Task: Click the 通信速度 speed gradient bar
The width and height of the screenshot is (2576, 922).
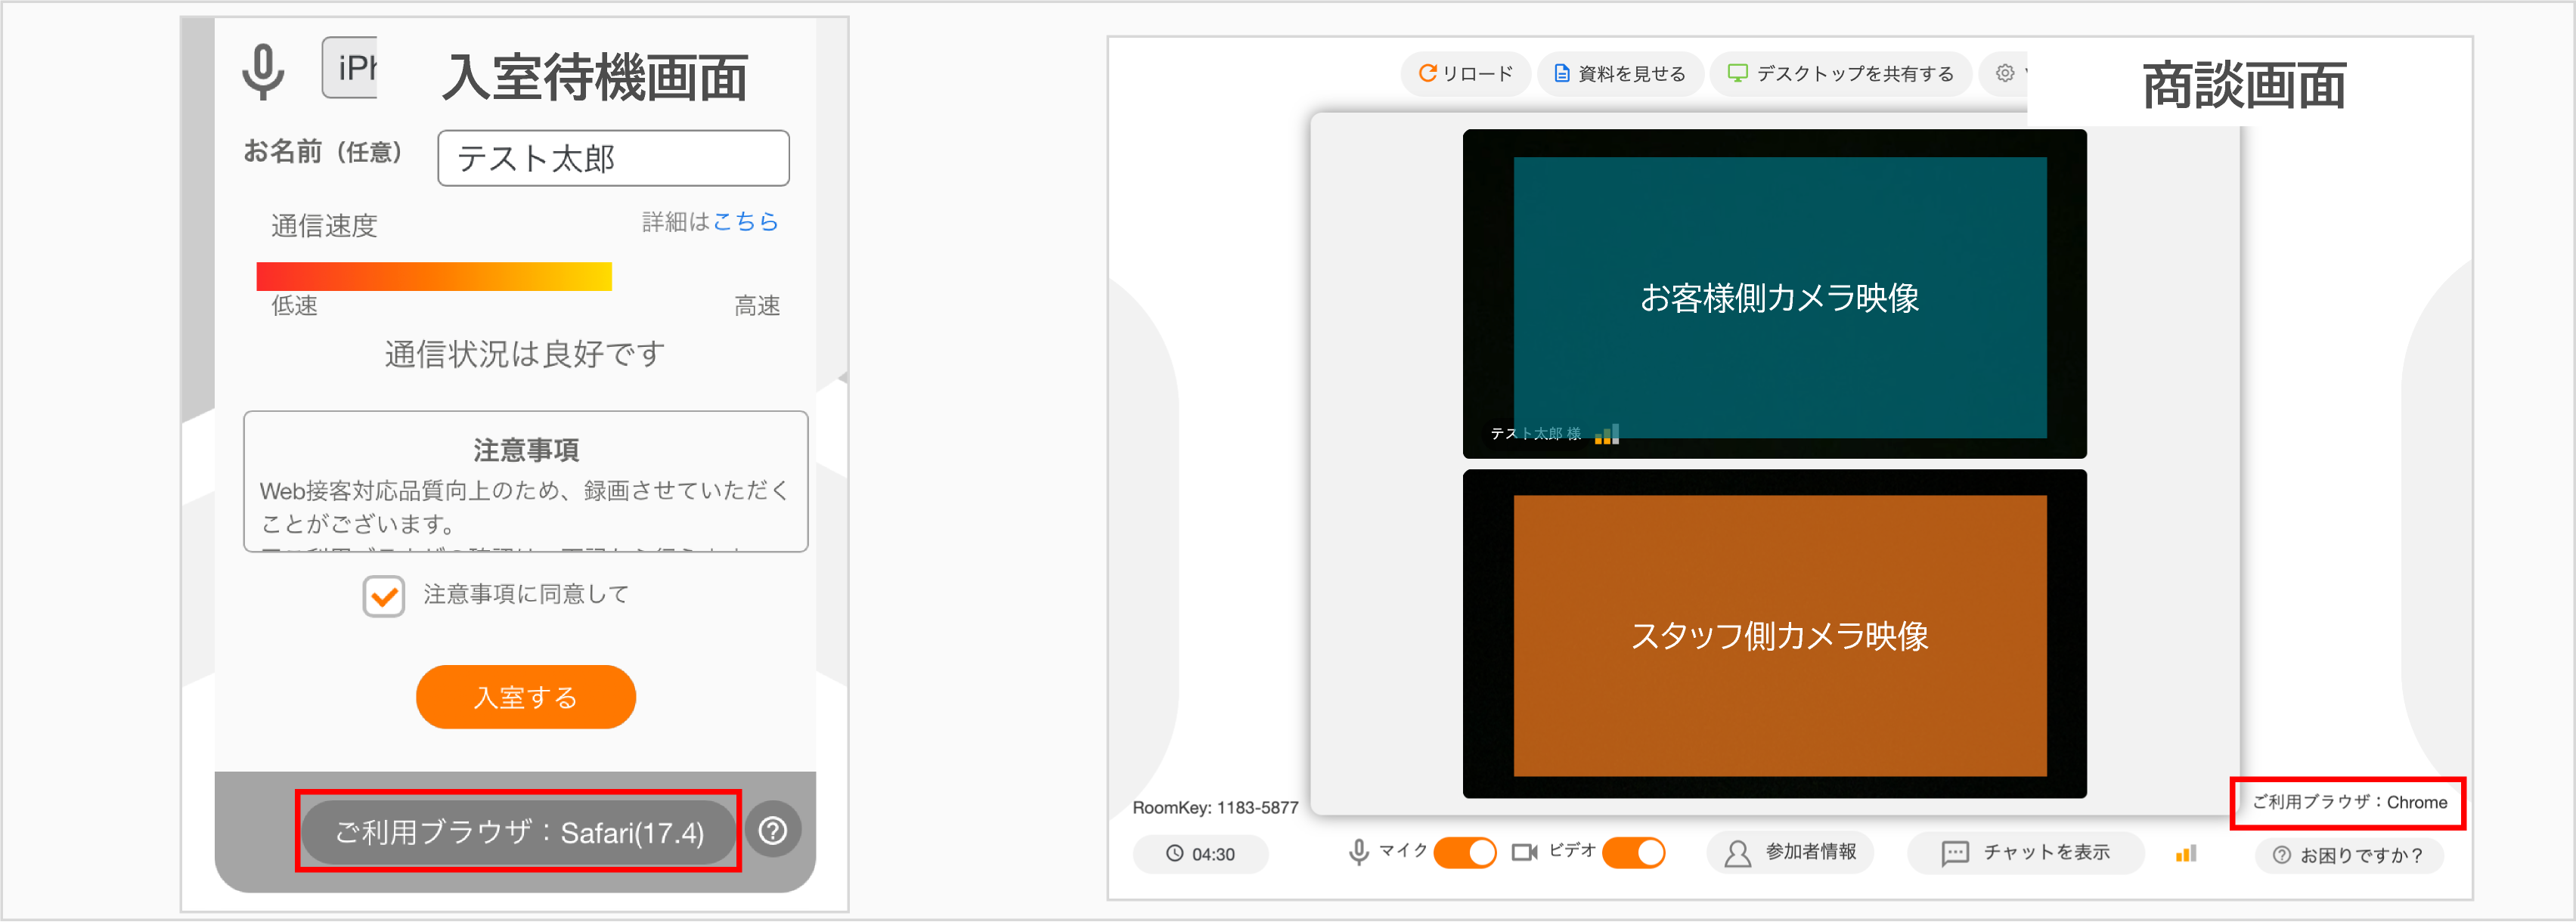Action: 433,276
